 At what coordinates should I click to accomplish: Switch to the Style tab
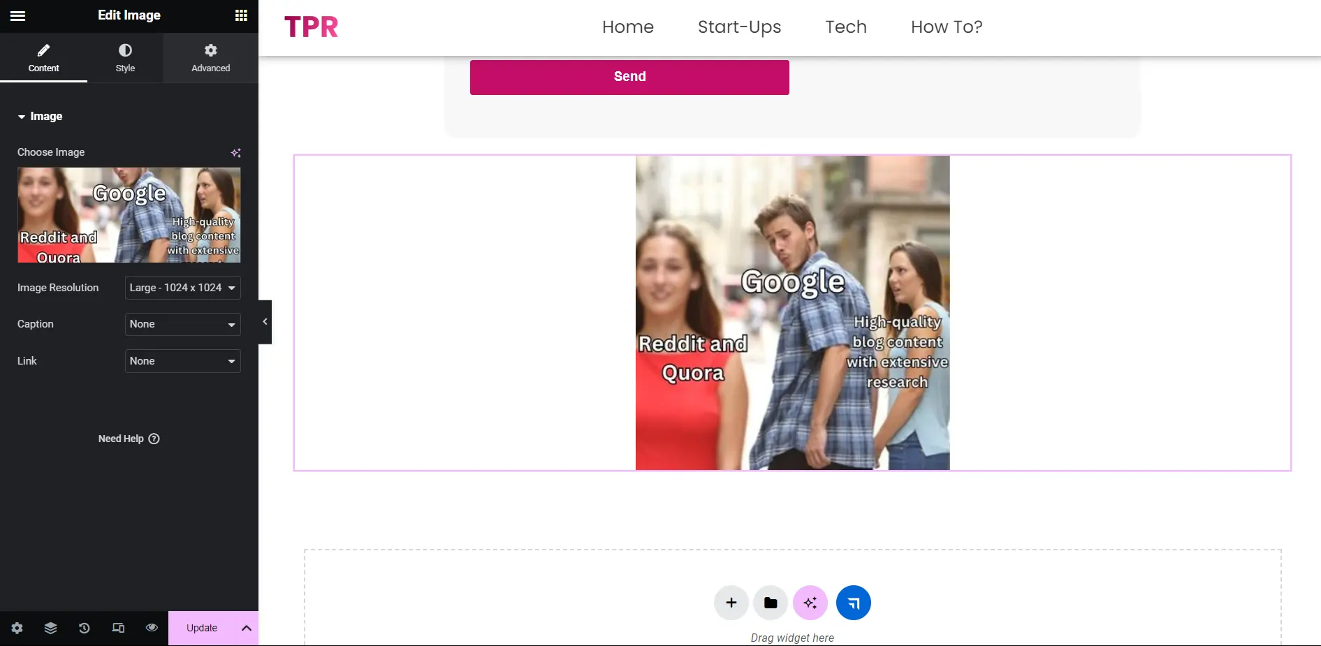(x=125, y=58)
